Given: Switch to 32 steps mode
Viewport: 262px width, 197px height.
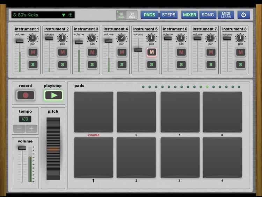Looking at the screenshot, I should tap(132, 15).
